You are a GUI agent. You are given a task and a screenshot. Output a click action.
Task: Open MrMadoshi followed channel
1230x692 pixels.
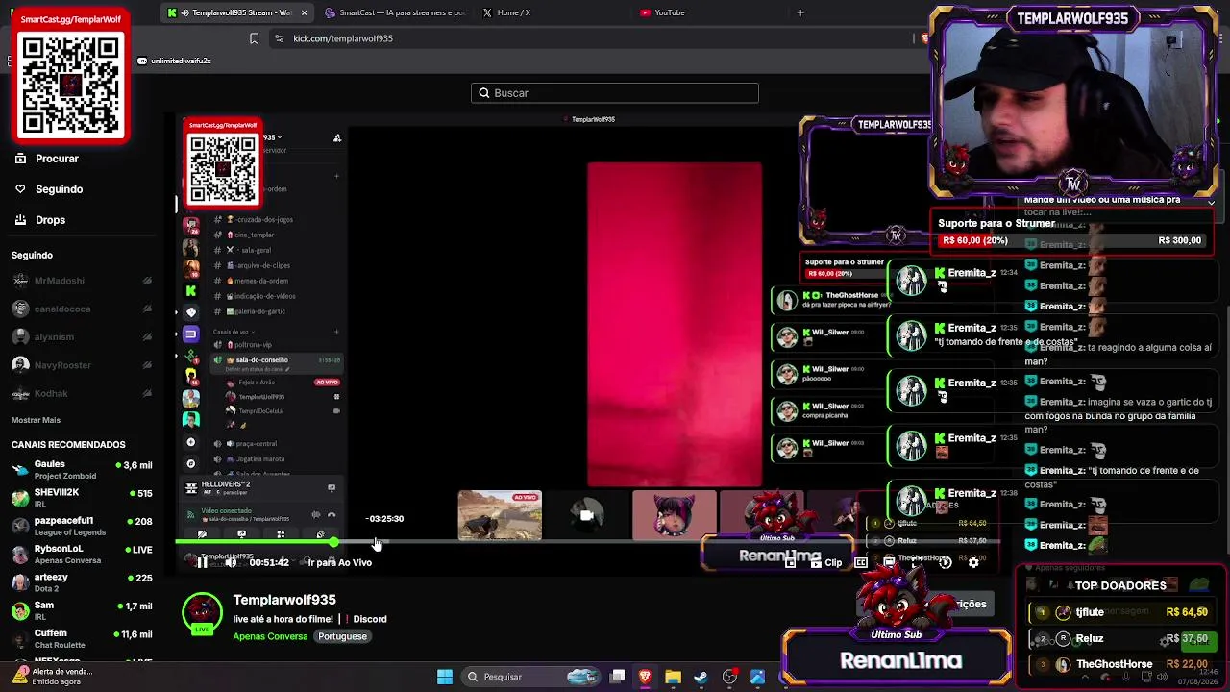coord(82,281)
